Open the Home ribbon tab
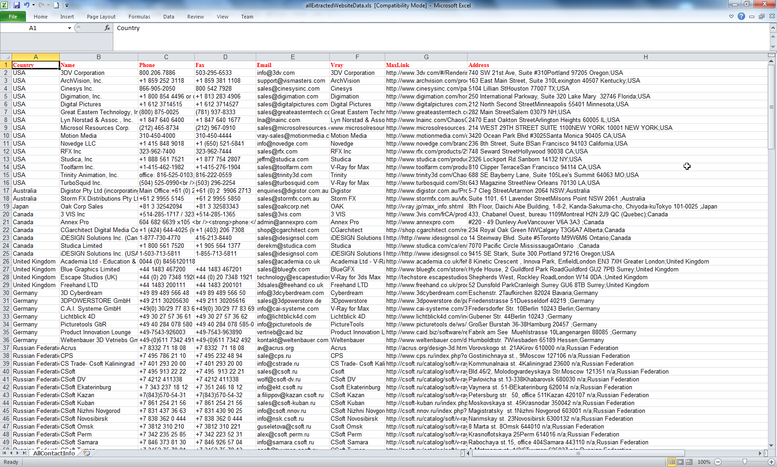Viewport: 777px width, 467px height. 41,17
